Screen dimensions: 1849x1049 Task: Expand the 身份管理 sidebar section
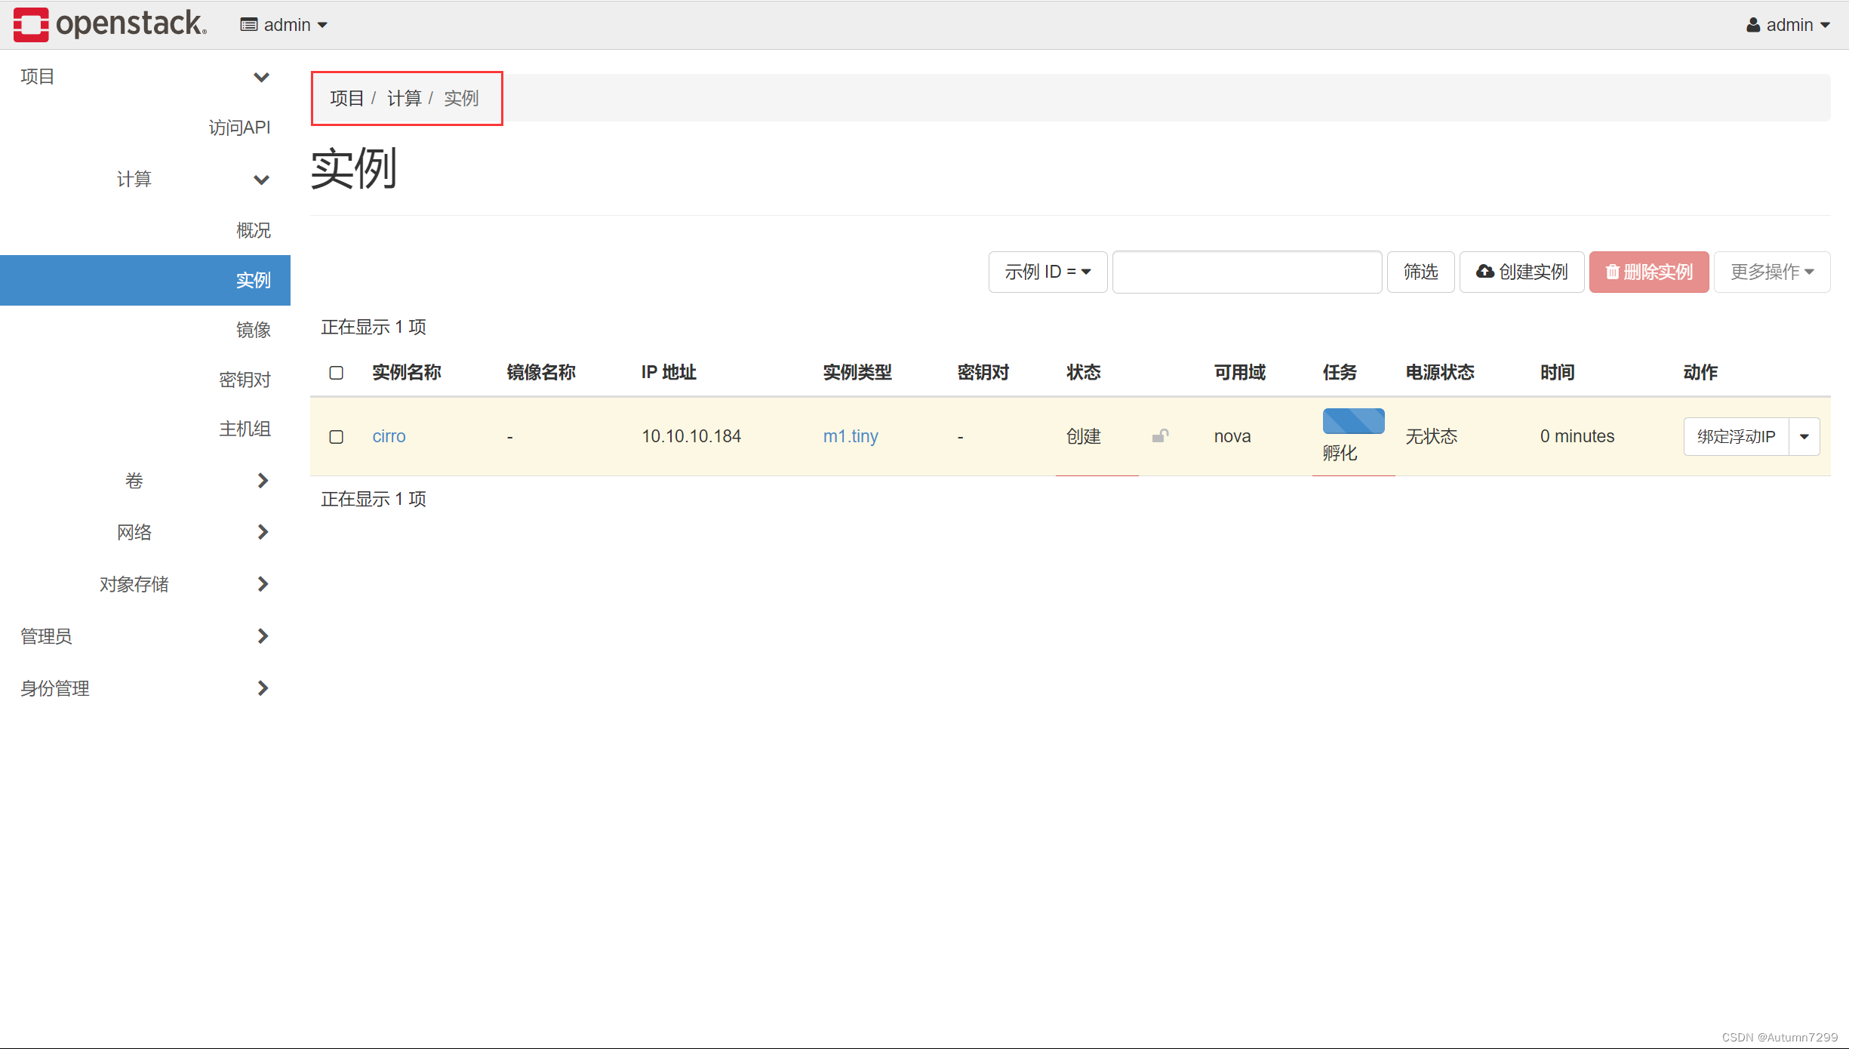(x=145, y=688)
